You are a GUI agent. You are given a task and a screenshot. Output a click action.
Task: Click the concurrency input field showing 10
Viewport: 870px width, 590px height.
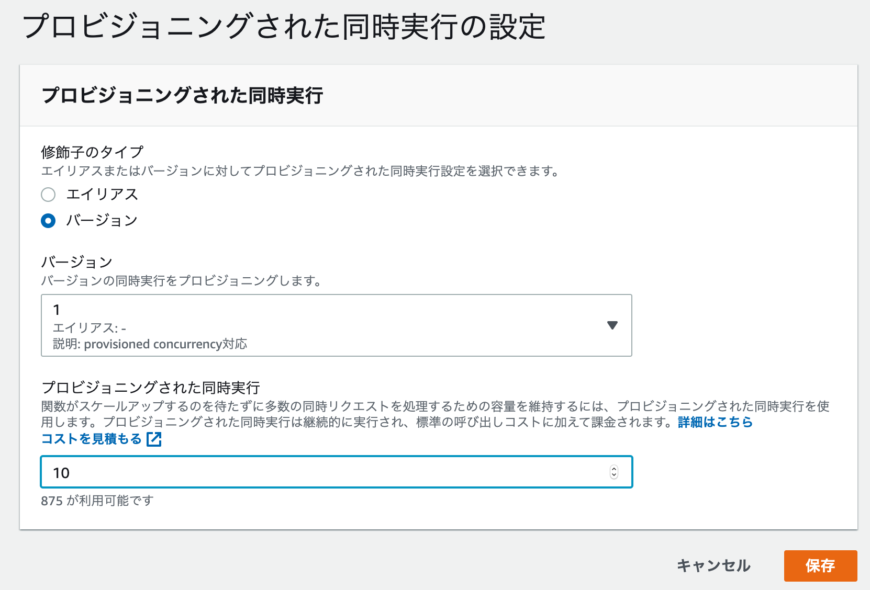click(x=314, y=472)
